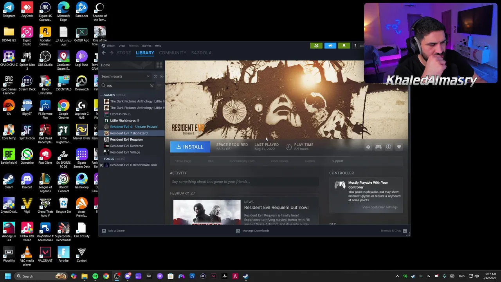Viewport: 501px width, 282px height.
Task: Click the recent activity clock filter icon
Action: [155, 76]
